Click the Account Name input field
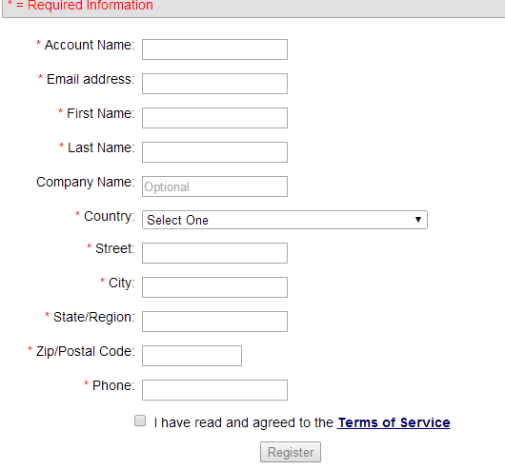 (214, 49)
